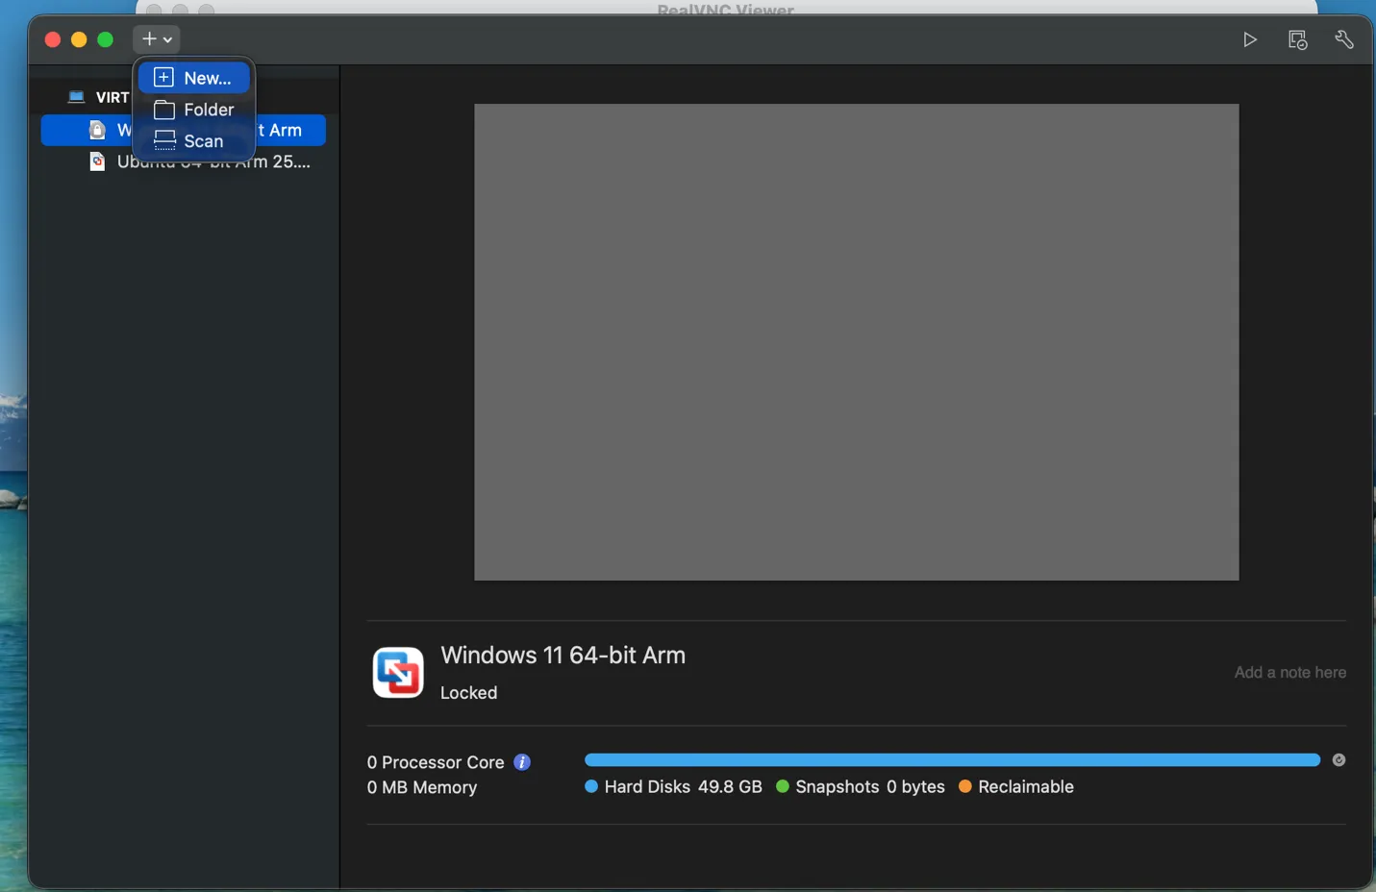The height and width of the screenshot is (892, 1376).
Task: Click the Ubuntu VM file icon
Action: 97,161
